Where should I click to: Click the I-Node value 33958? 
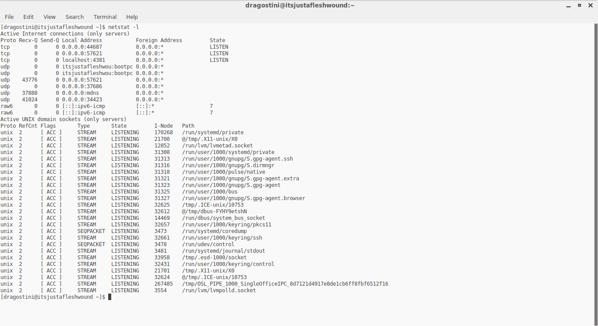pyautogui.click(x=162, y=258)
